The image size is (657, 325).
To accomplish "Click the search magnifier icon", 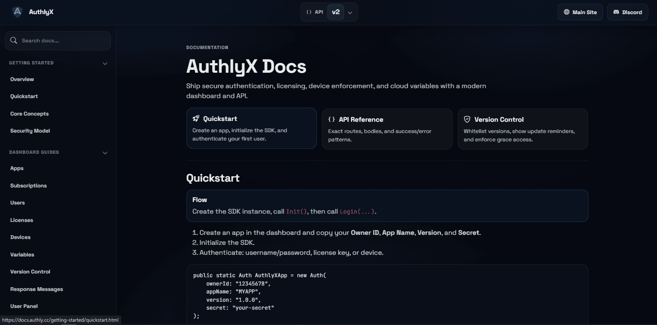I will point(14,40).
